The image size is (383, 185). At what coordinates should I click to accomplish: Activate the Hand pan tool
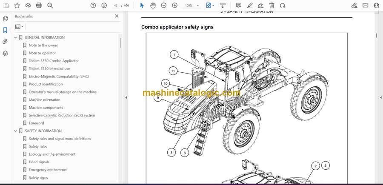[153, 6]
